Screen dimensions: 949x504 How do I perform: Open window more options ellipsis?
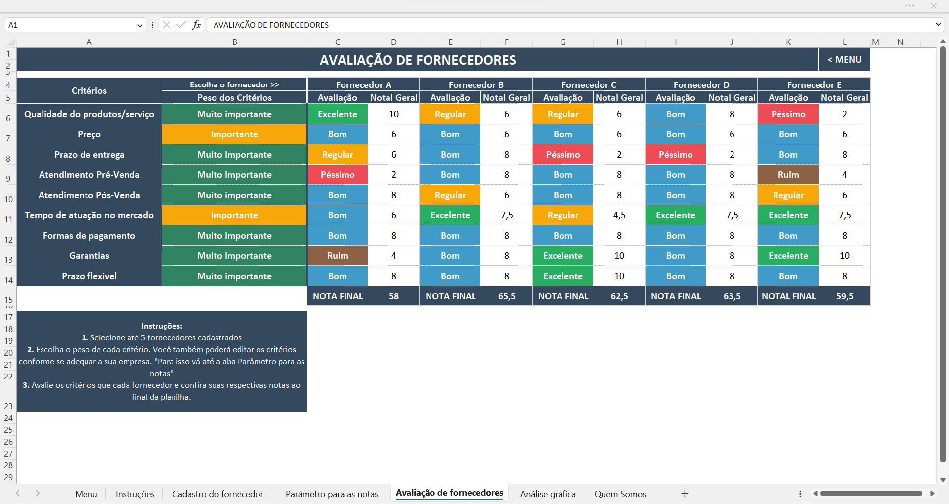[x=909, y=6]
